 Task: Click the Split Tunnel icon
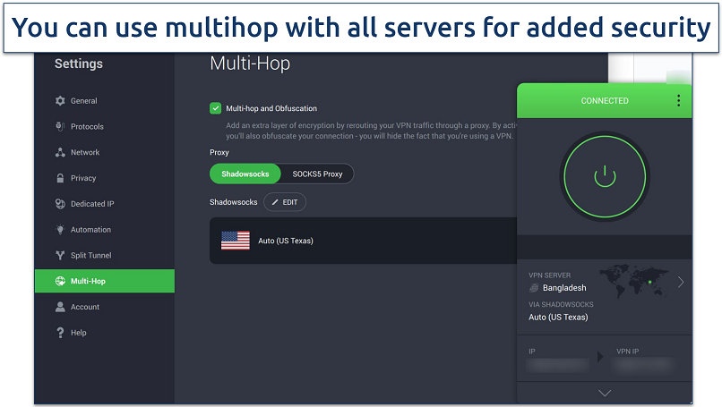60,256
